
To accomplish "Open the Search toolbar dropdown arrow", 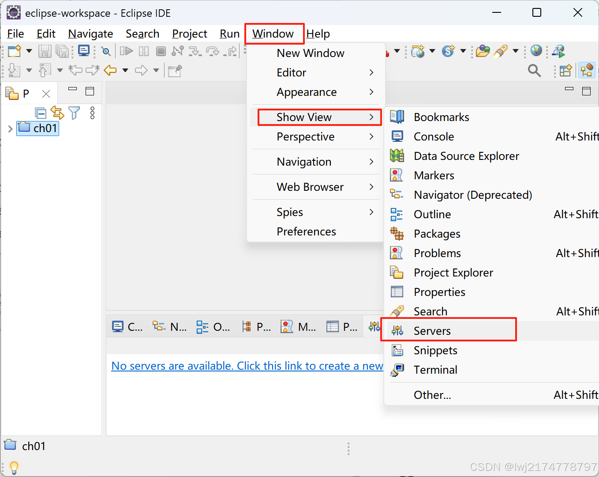I will click(516, 51).
